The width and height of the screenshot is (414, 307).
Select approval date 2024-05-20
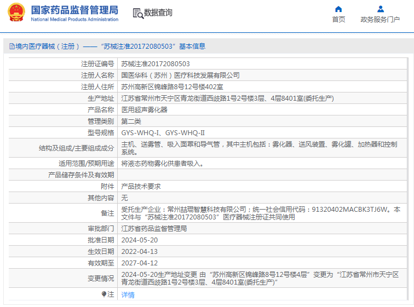coord(140,240)
